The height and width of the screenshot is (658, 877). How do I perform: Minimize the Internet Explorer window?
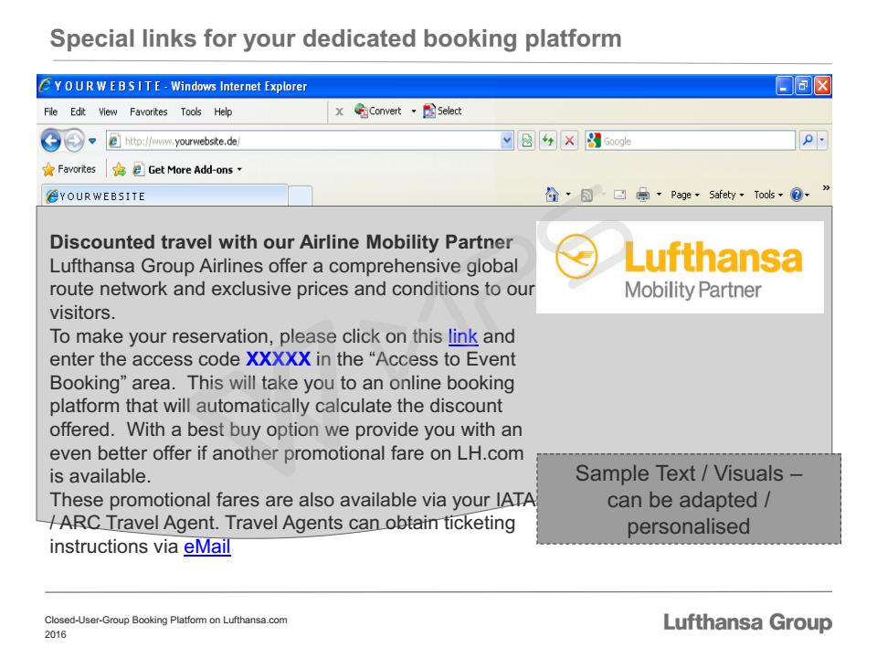tap(784, 86)
